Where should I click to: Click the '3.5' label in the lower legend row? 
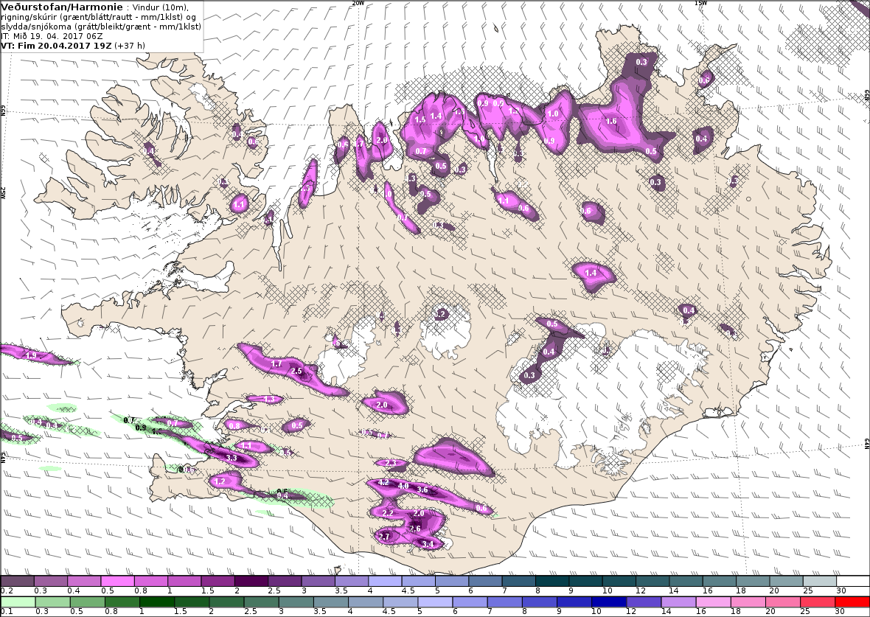coord(319,611)
